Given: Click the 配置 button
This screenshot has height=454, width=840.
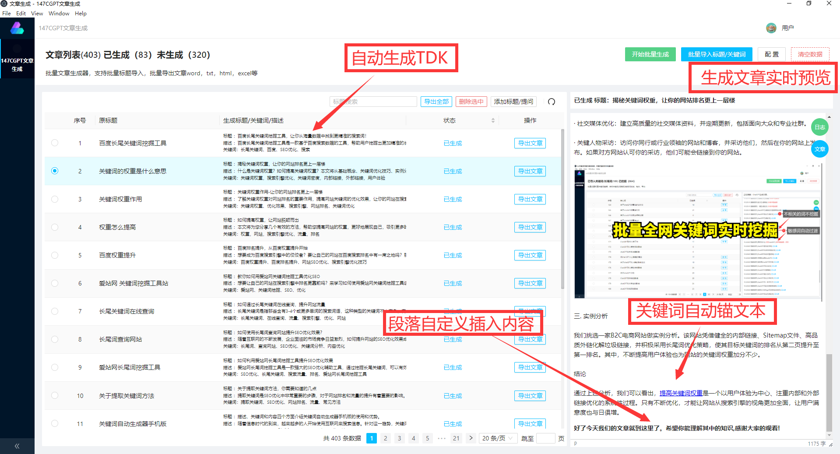Looking at the screenshot, I should point(772,54).
